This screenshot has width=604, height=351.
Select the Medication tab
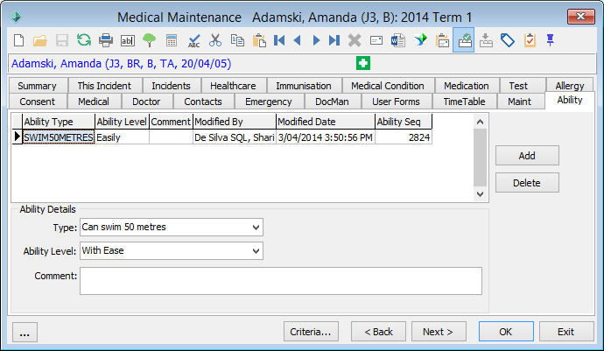(467, 86)
